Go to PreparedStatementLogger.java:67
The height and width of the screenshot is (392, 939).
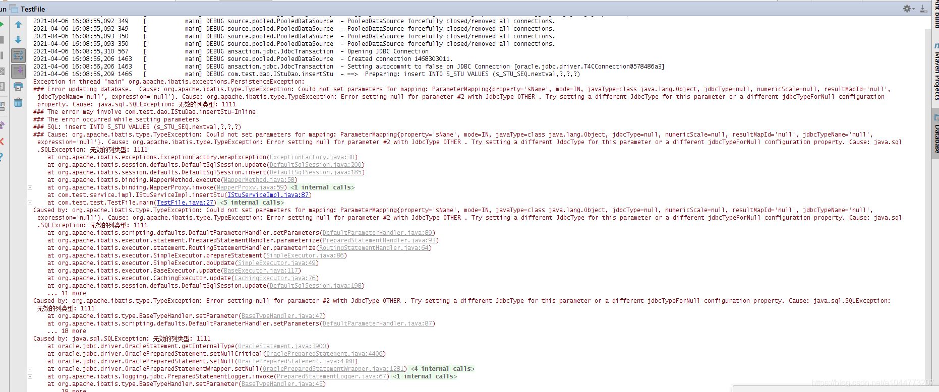tap(332, 376)
